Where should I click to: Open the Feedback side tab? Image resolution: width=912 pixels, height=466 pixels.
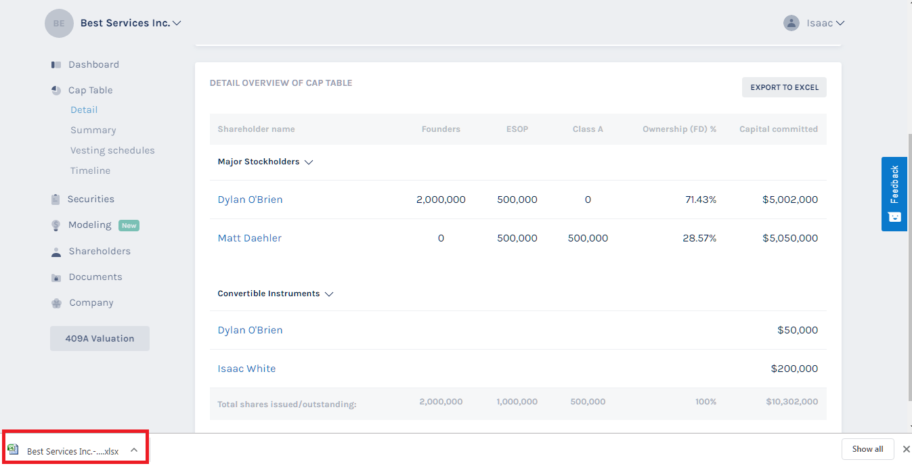coord(894,194)
